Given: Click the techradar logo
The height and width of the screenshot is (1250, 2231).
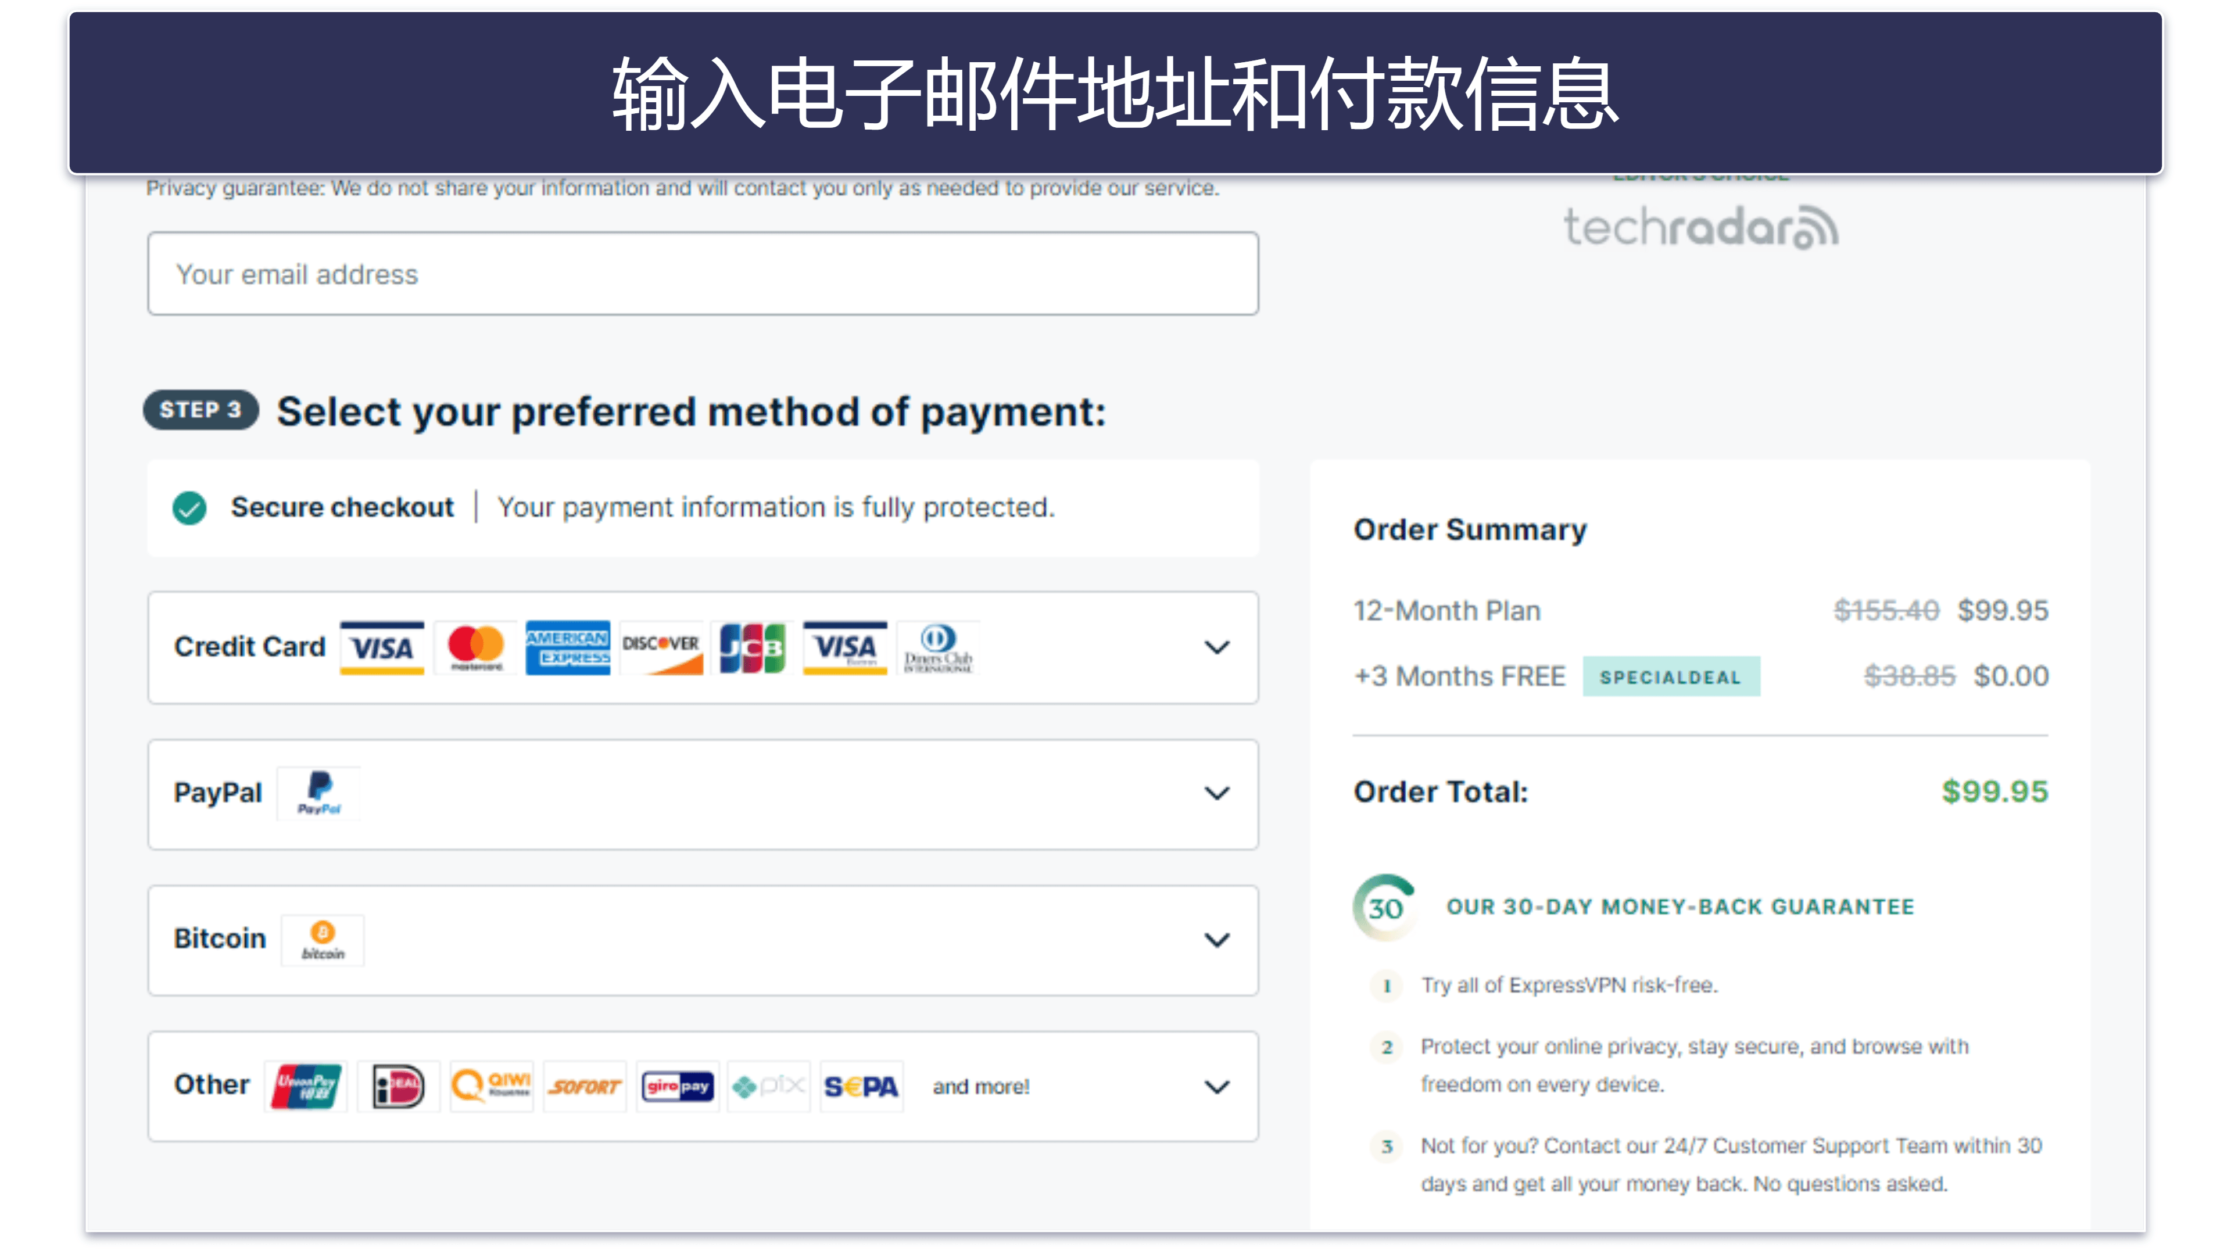Looking at the screenshot, I should pyautogui.click(x=1700, y=227).
